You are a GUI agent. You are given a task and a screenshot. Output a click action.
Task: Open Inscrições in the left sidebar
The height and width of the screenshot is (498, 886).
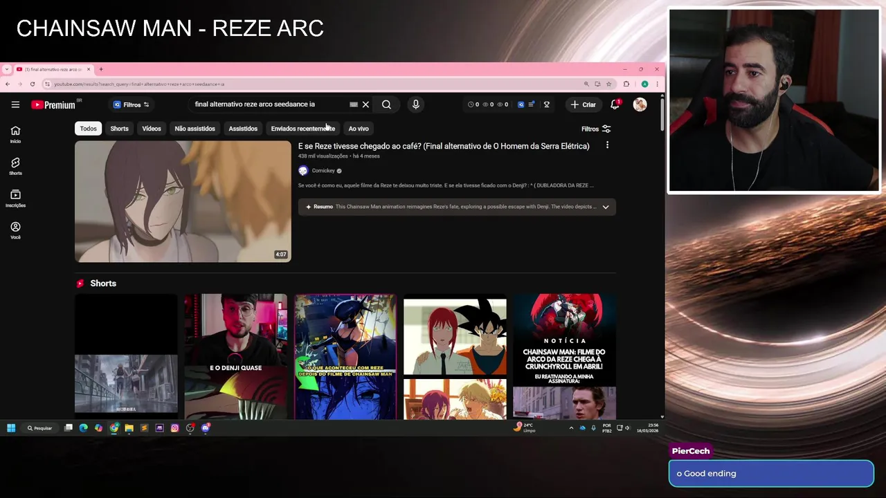coord(15,199)
